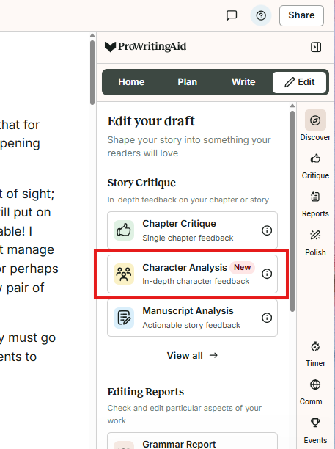
Task: Show info for Chapter Critique
Action: coord(267,230)
